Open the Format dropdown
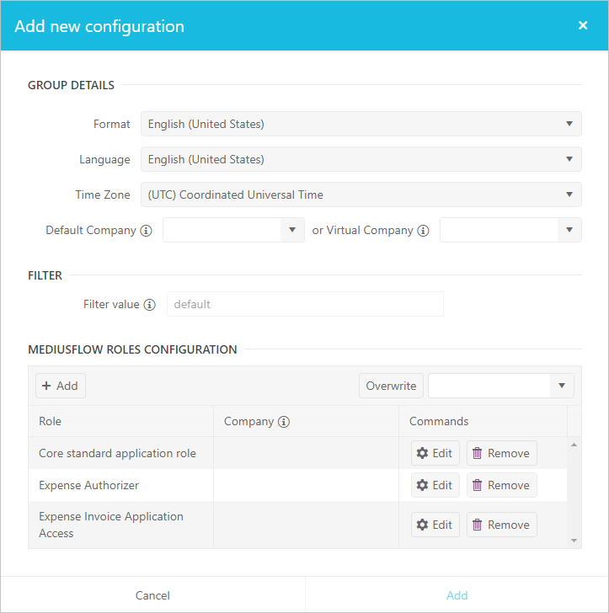Screen dimensions: 609x613 pos(361,124)
